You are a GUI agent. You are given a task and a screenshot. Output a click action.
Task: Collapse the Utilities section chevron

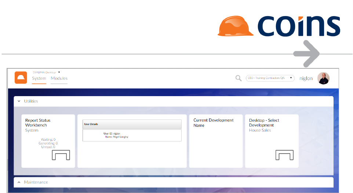pyautogui.click(x=19, y=101)
